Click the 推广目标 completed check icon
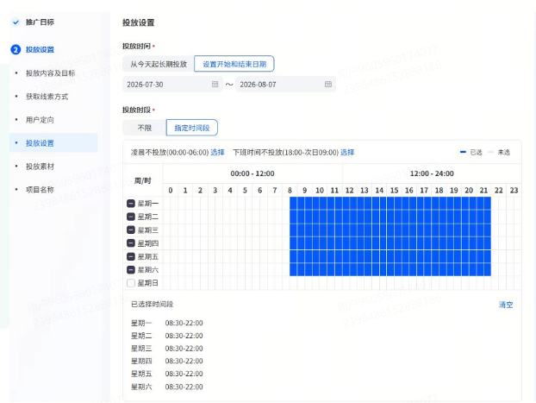536x403 pixels. pos(16,22)
